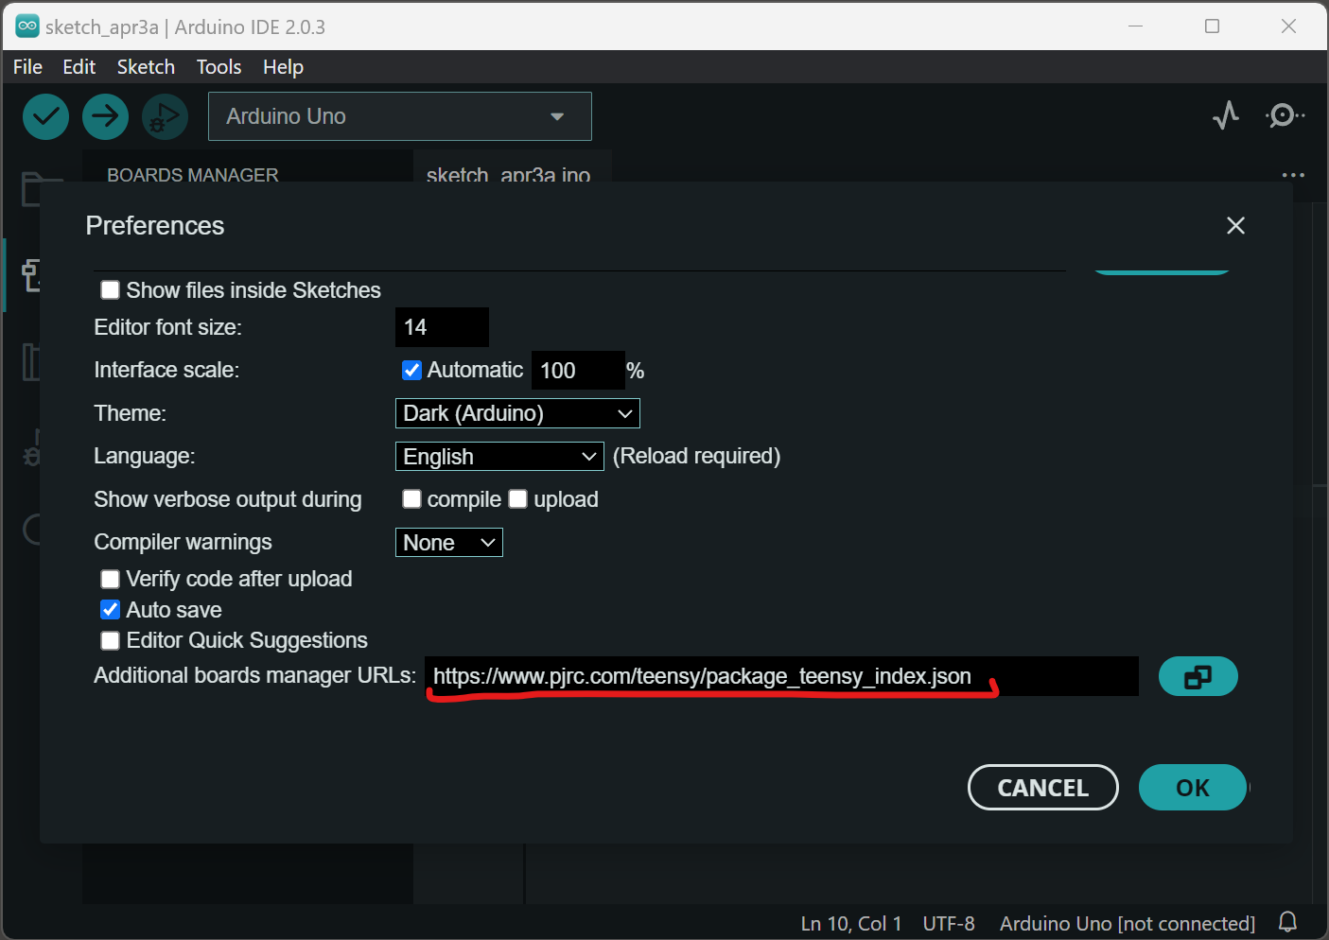
Task: Open the Edit menu
Action: pos(79,67)
